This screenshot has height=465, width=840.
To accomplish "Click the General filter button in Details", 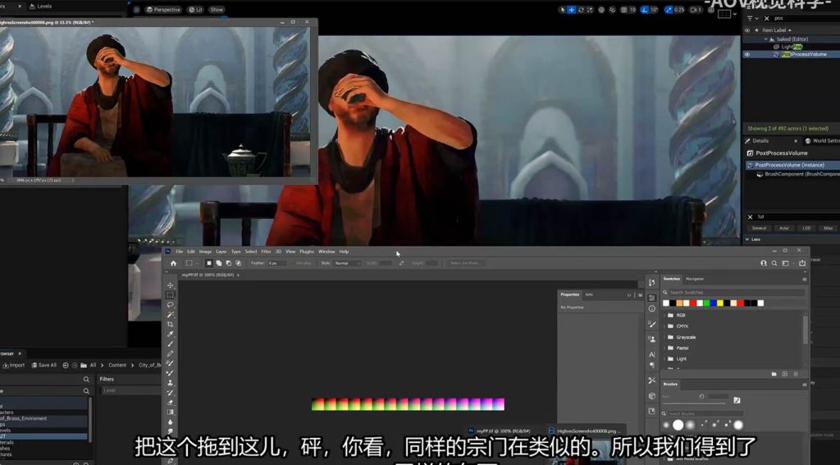I will [759, 228].
